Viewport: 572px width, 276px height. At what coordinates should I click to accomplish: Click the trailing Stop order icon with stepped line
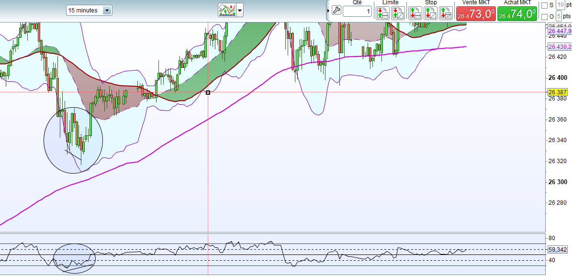(446, 13)
